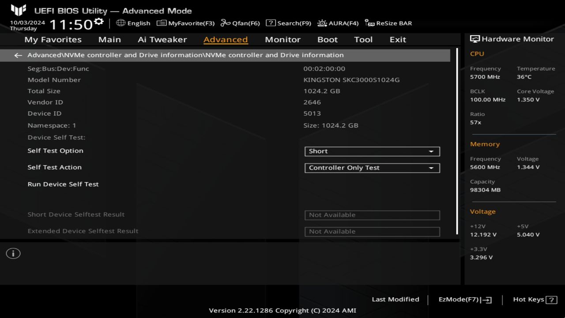
Task: Click the Namespace: 1 row label
Action: 52,125
